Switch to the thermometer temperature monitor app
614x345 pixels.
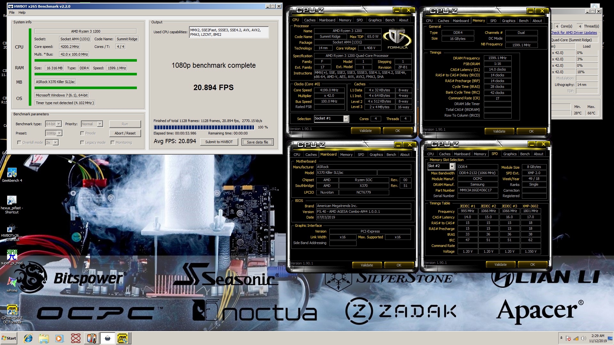[91, 338]
